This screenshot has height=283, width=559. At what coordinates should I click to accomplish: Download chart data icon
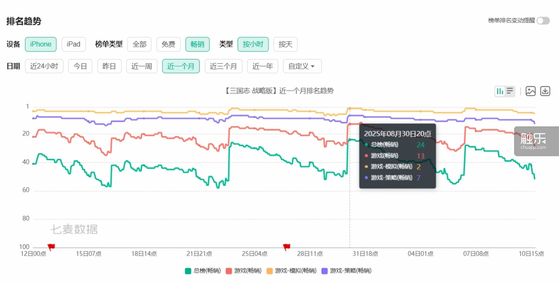pos(545,91)
